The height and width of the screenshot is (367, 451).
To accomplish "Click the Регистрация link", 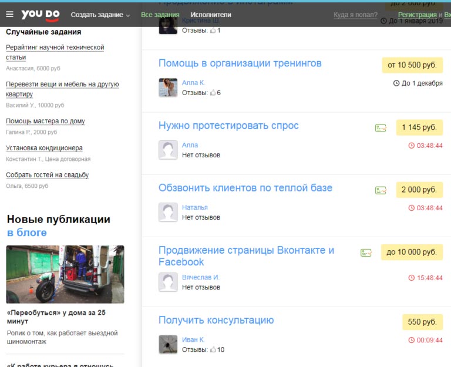I will pyautogui.click(x=417, y=15).
